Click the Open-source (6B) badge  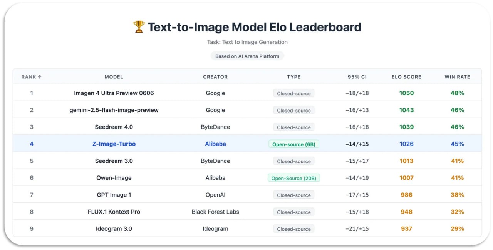click(294, 144)
